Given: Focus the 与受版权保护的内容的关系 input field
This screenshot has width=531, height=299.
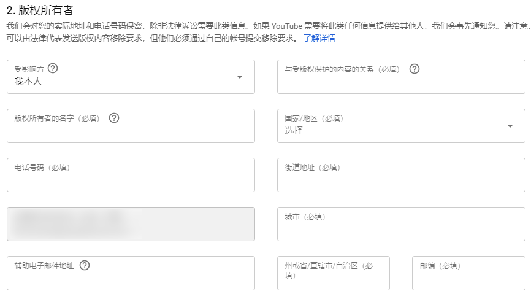Looking at the screenshot, I should tap(401, 82).
